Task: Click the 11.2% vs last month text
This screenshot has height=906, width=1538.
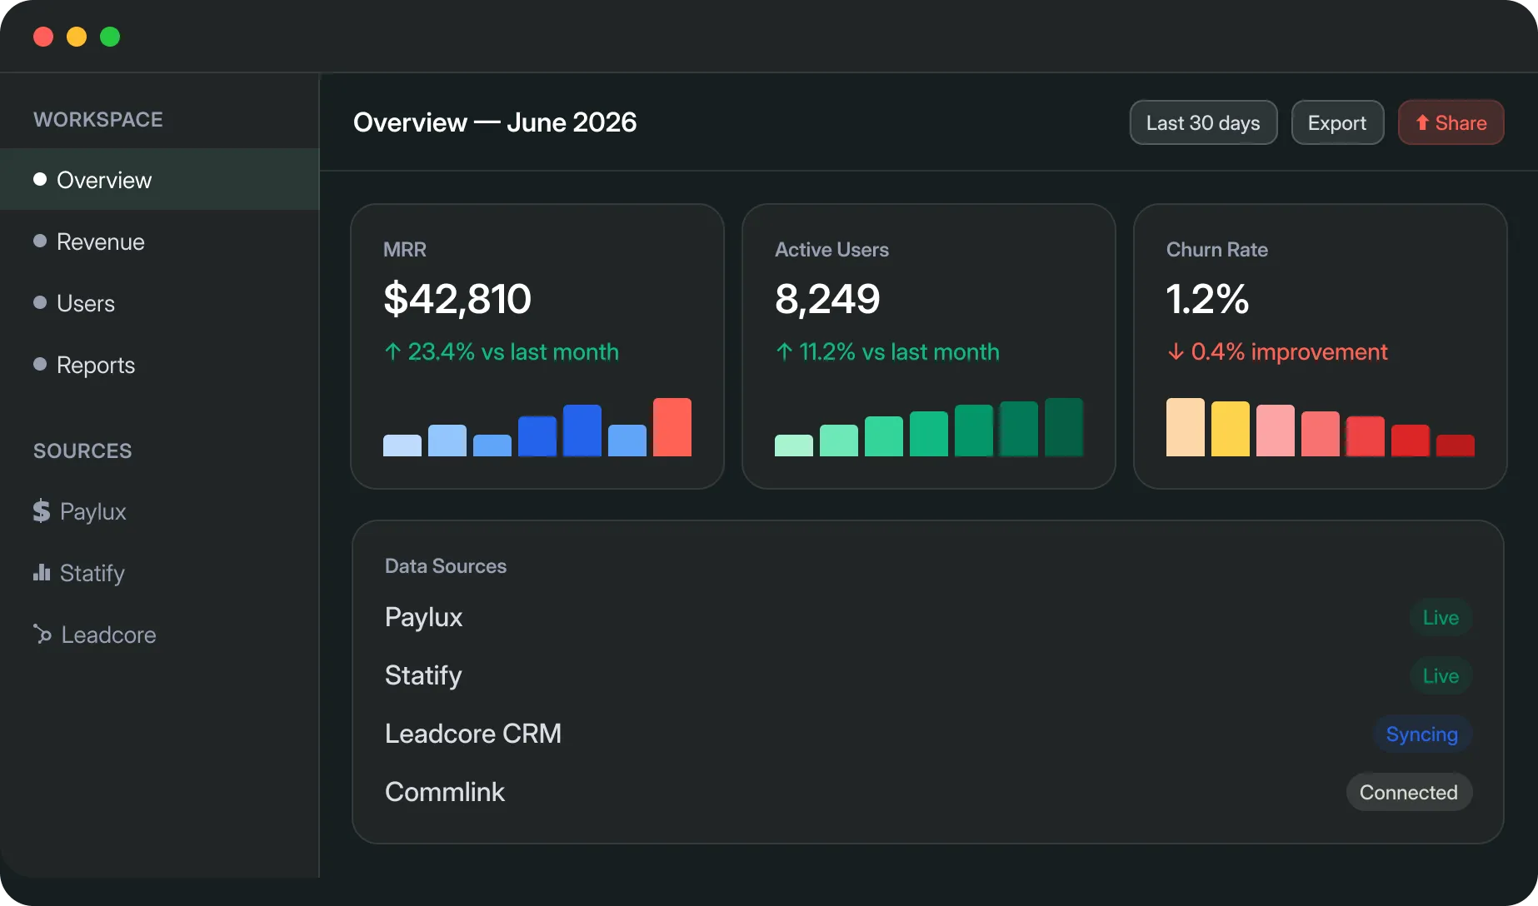Action: (x=899, y=351)
